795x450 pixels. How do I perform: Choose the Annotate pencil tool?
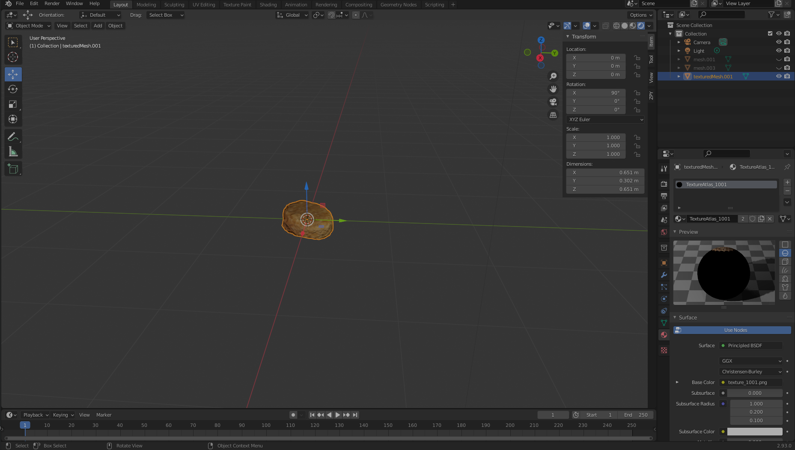[13, 137]
